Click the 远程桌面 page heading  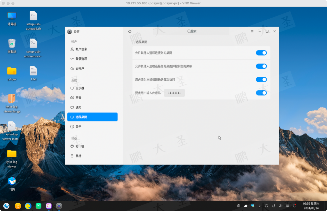click(x=141, y=42)
